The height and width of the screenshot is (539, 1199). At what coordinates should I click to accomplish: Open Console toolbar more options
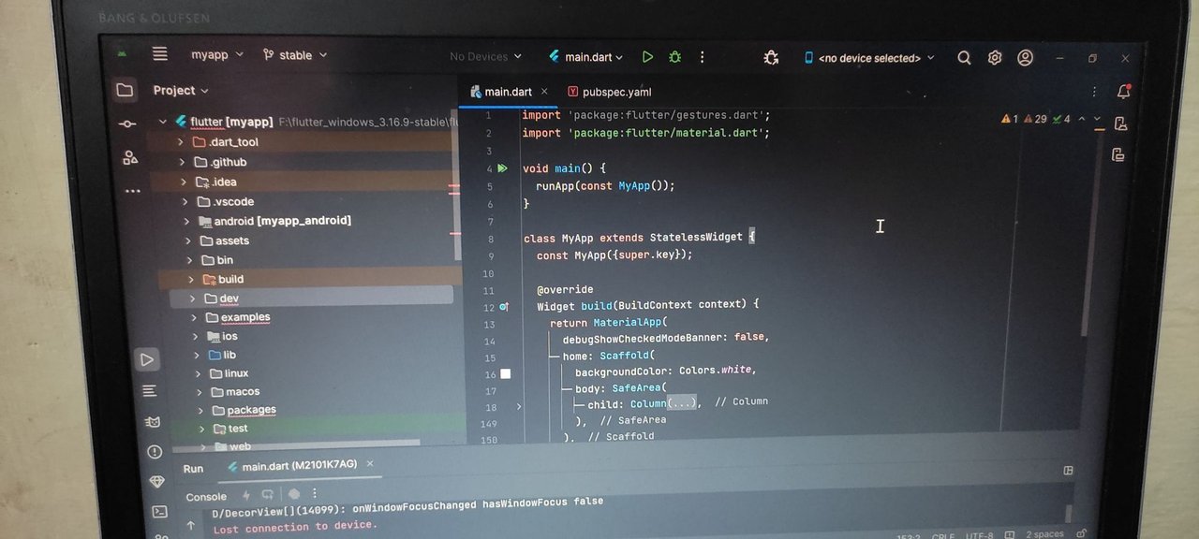[x=316, y=492]
